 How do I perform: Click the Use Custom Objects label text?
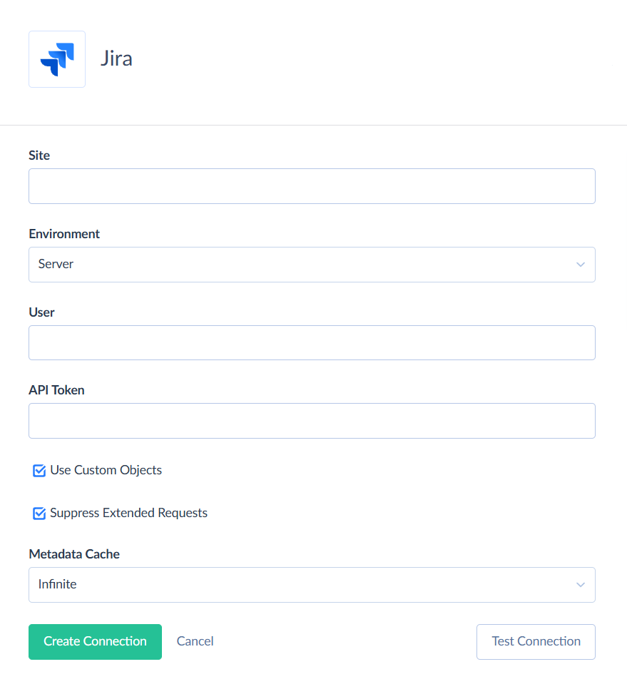106,471
